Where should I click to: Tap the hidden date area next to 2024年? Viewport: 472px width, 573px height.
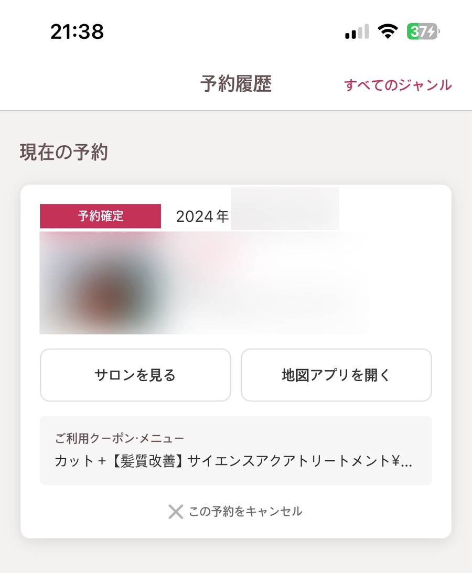(285, 209)
